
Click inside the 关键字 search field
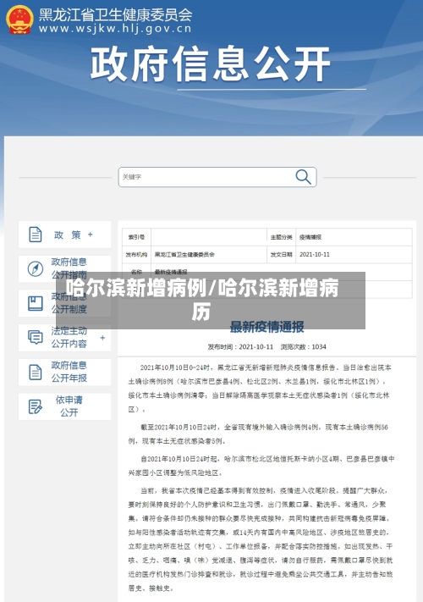[217, 177]
